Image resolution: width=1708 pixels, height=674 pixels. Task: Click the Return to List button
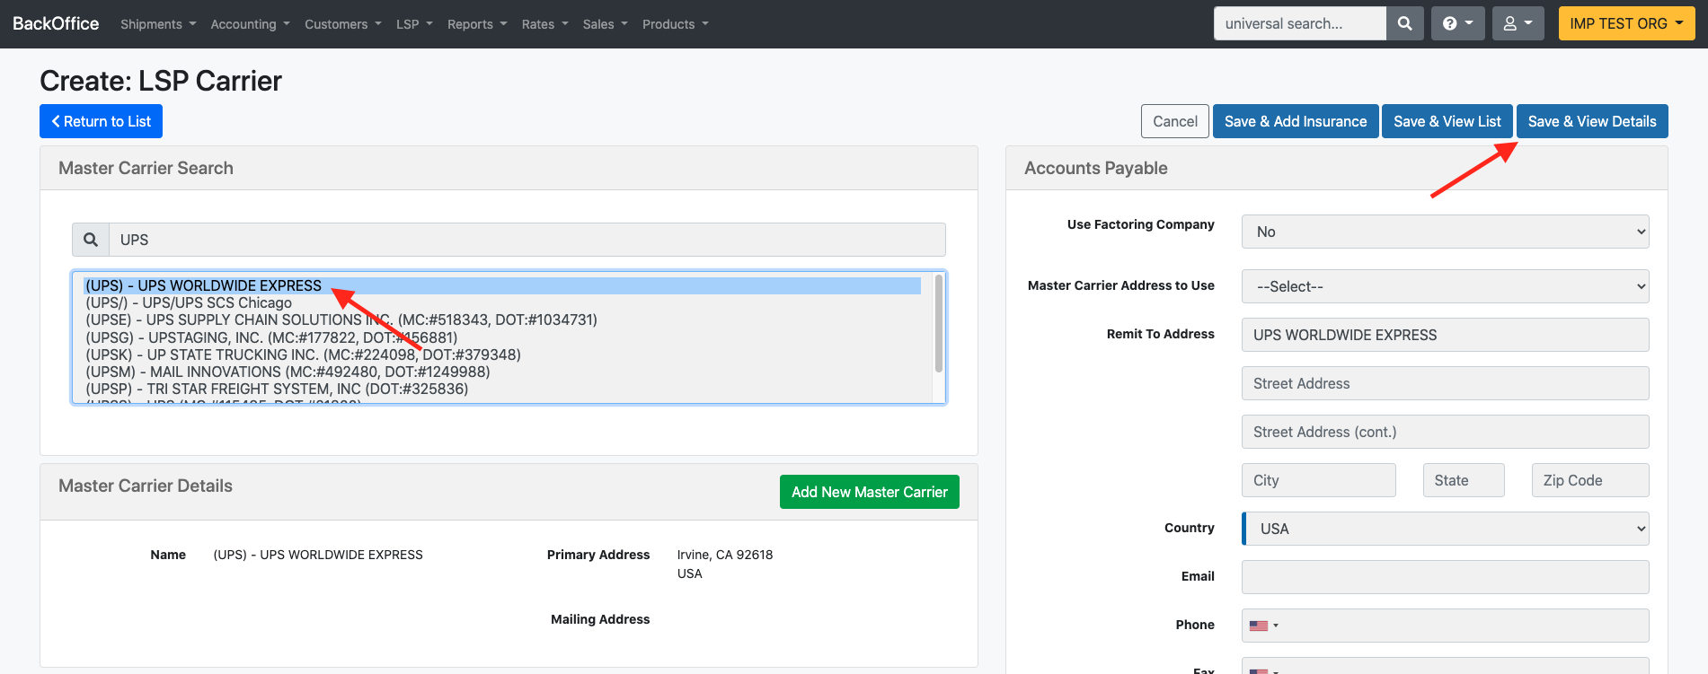(101, 121)
